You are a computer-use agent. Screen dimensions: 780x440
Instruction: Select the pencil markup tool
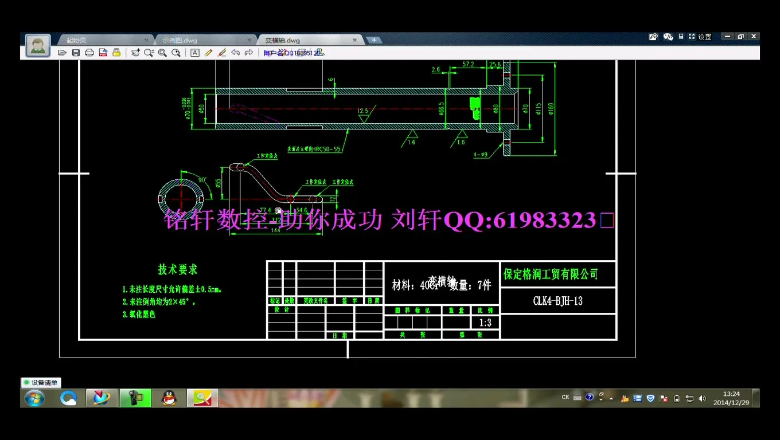(208, 52)
